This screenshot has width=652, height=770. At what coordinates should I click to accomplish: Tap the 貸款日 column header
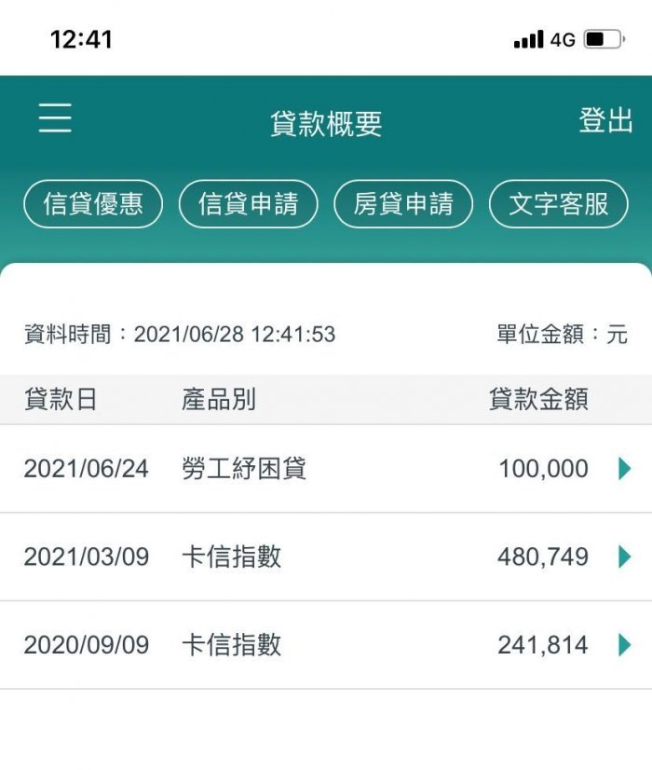61,399
